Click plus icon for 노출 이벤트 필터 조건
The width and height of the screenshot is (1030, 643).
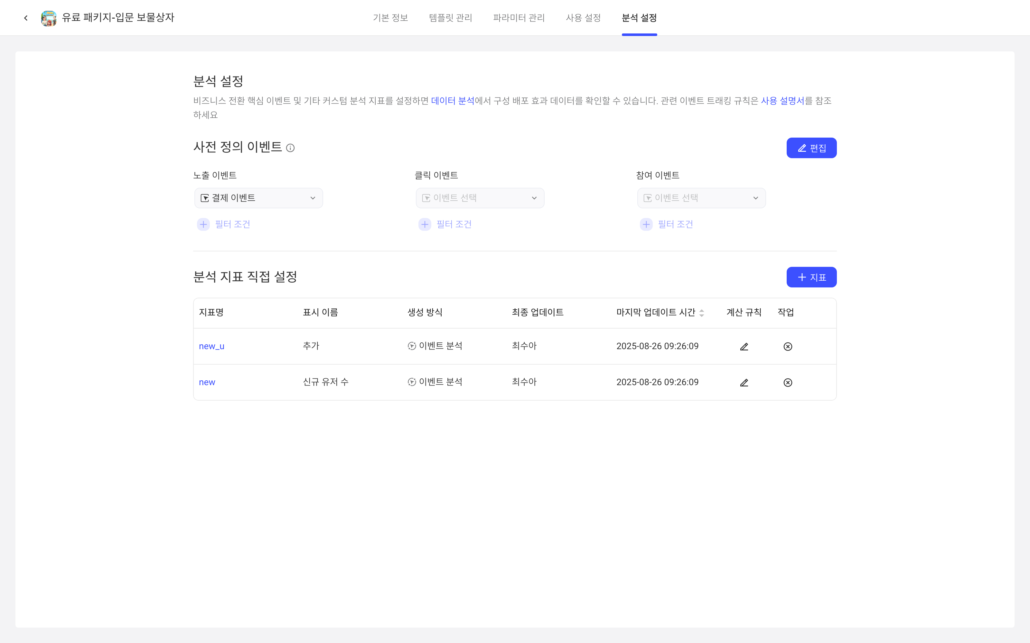click(x=203, y=224)
